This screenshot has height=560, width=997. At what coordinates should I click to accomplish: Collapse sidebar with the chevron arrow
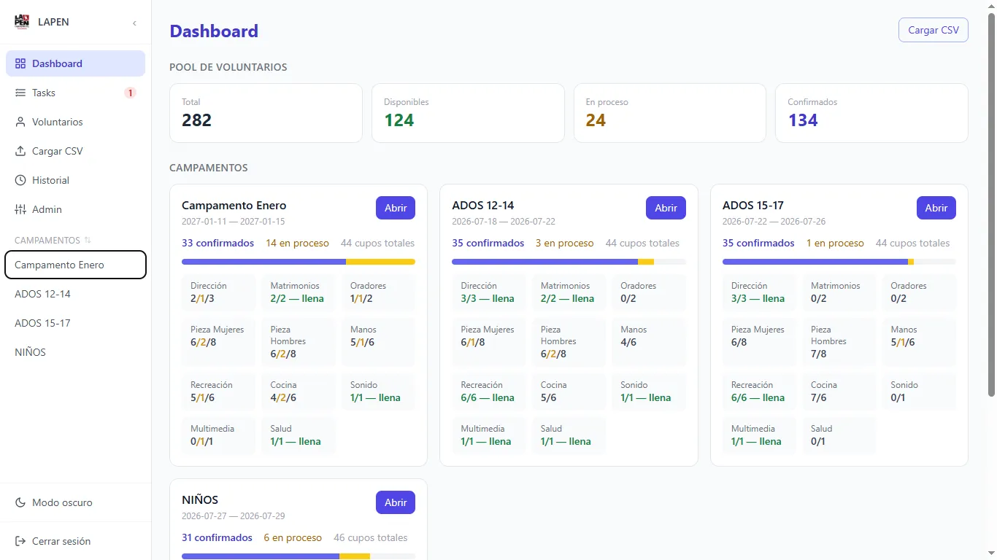[134, 23]
